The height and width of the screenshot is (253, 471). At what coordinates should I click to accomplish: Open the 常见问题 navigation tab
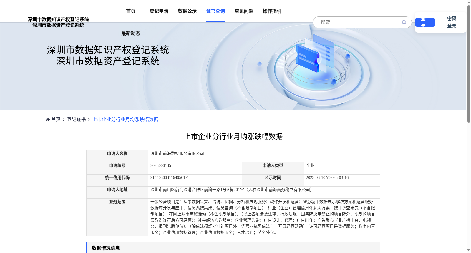click(244, 11)
